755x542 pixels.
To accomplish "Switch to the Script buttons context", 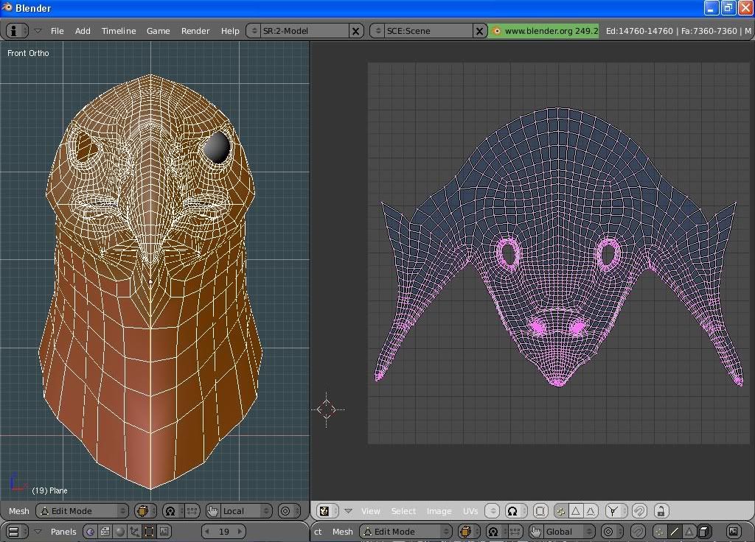I will point(105,531).
